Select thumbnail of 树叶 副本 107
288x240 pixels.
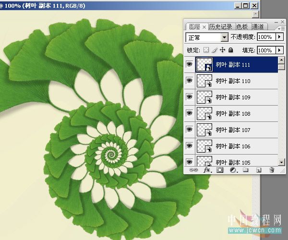pyautogui.click(x=204, y=130)
